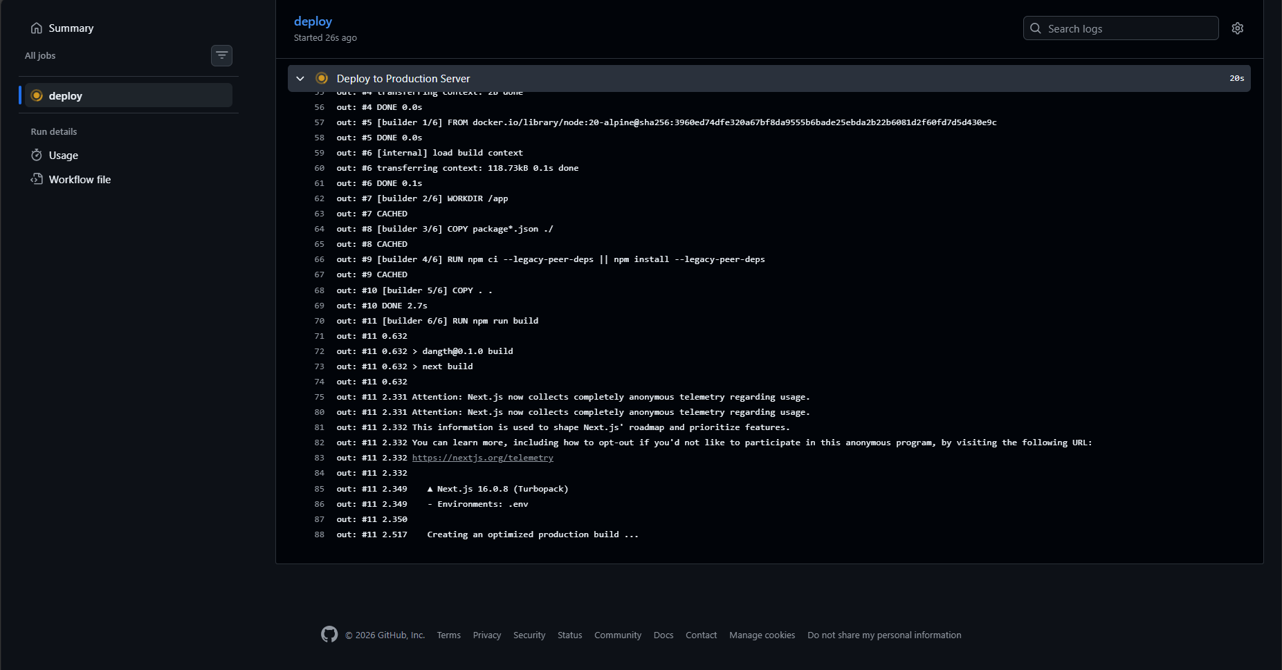
Task: Click the Summary home icon
Action: coord(37,28)
